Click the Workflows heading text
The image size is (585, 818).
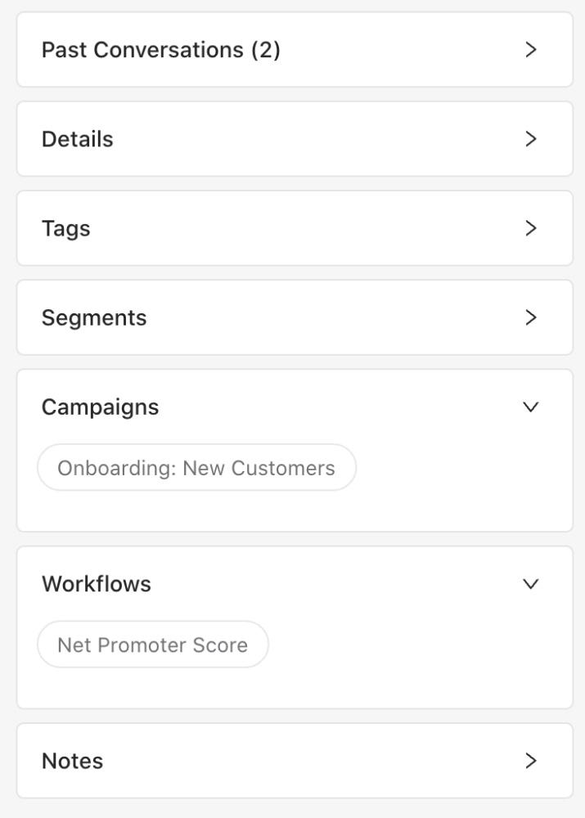(x=97, y=584)
